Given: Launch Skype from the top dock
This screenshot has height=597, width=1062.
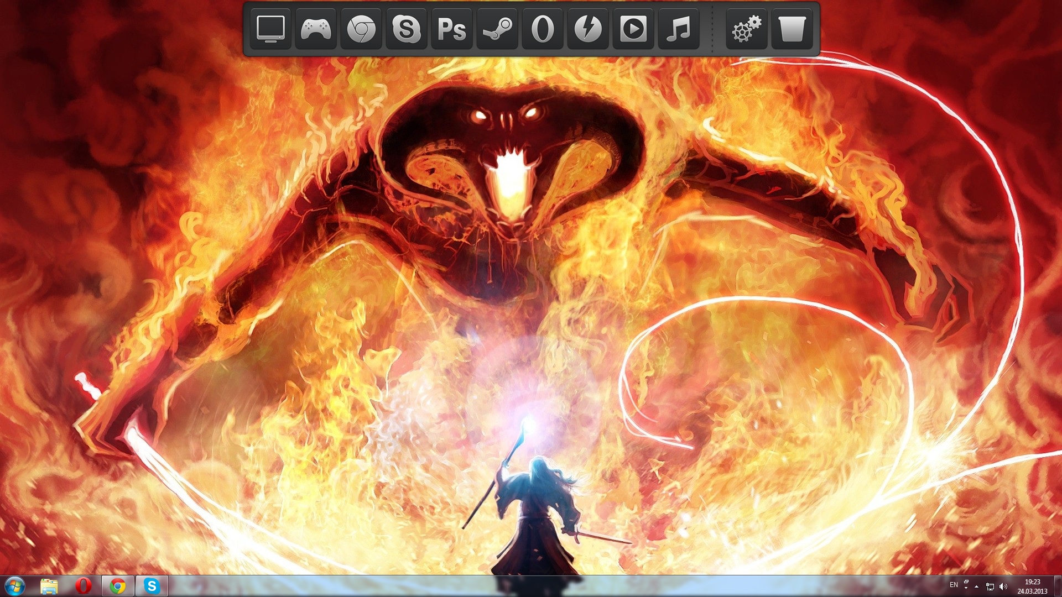Looking at the screenshot, I should point(407,29).
